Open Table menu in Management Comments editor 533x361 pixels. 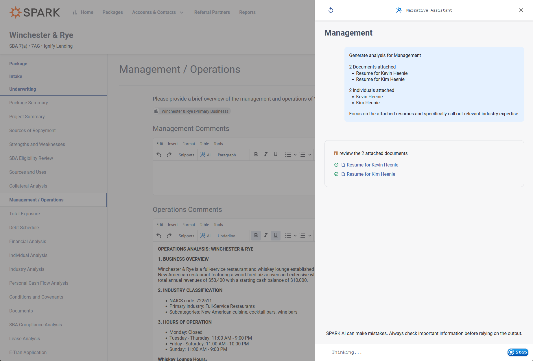coord(204,144)
